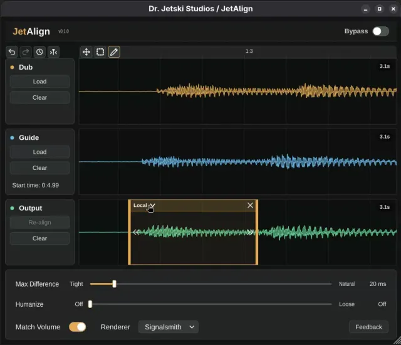401x345 pixels.
Task: Click the undo arrow icon
Action: 12,52
